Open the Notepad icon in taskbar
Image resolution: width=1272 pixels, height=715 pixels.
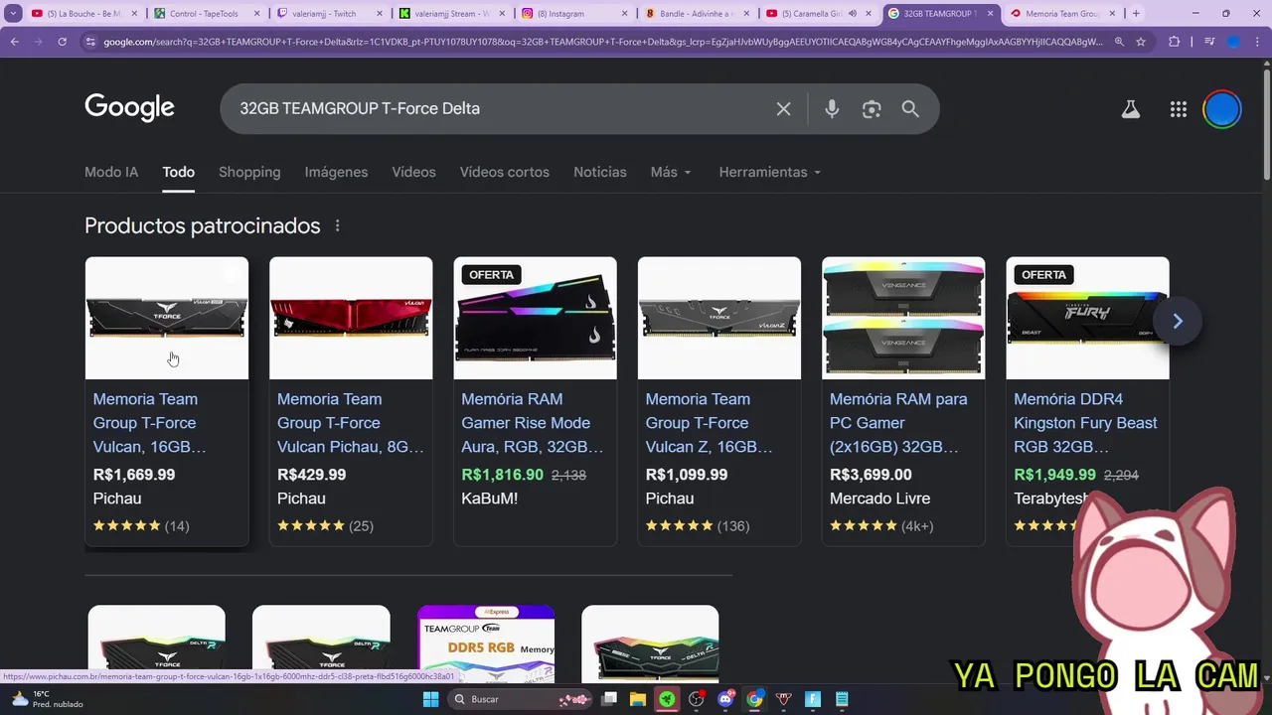tap(842, 699)
